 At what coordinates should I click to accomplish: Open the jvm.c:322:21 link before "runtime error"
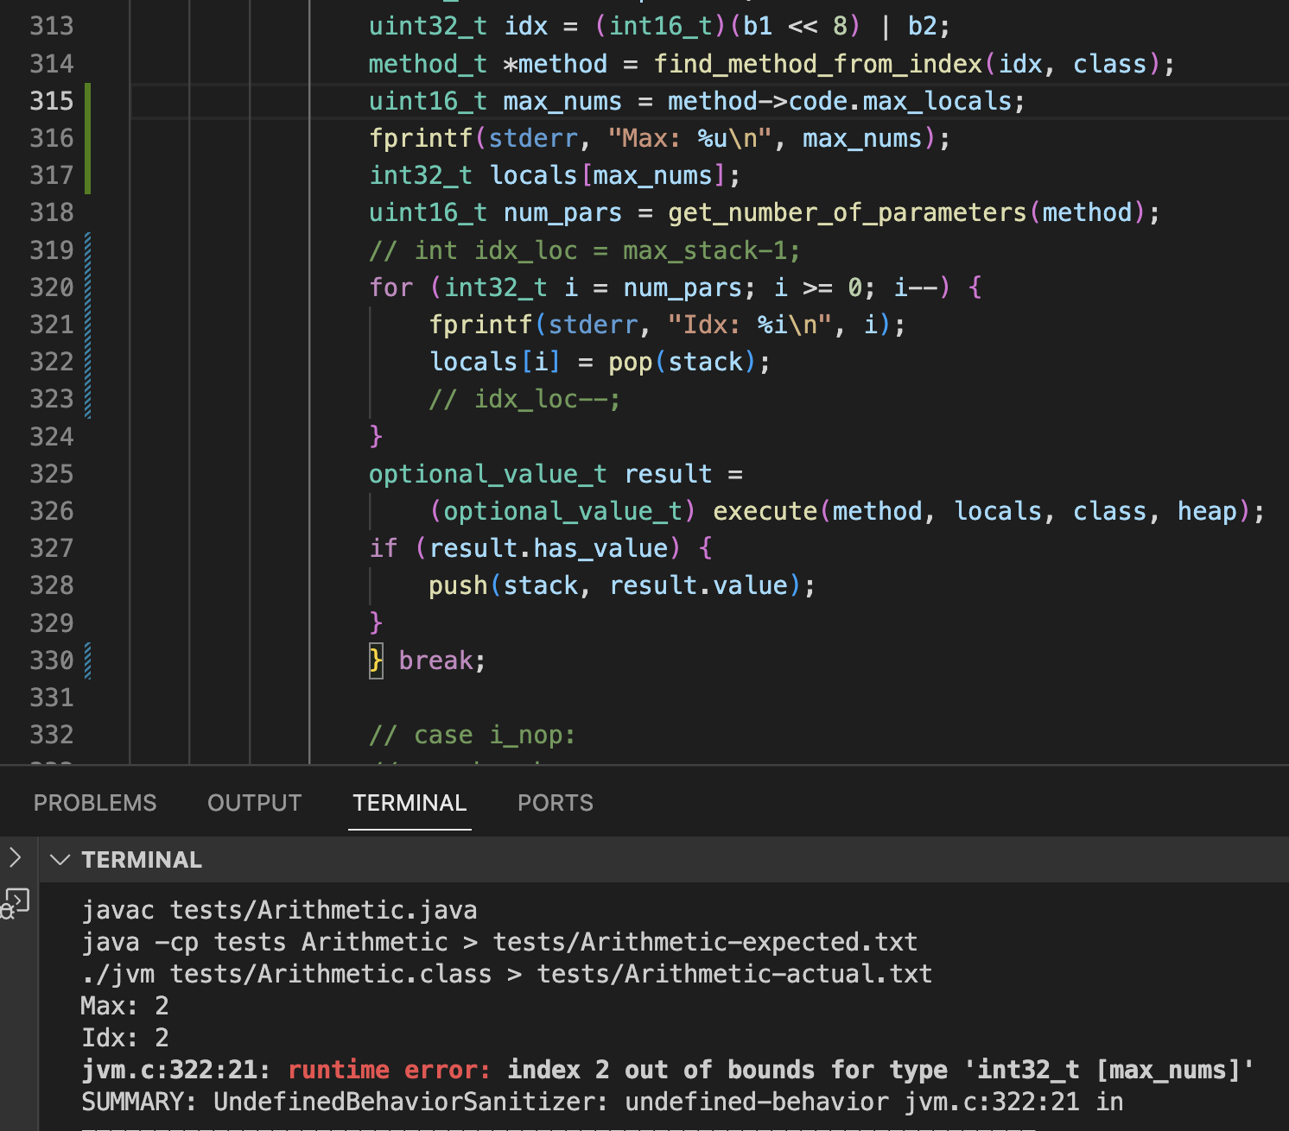(175, 1070)
